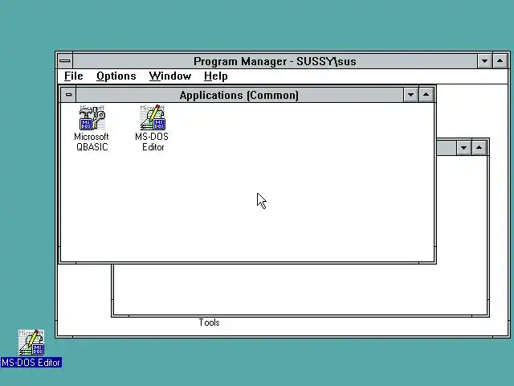Image resolution: width=514 pixels, height=386 pixels.
Task: Click the Tools group label
Action: tap(209, 322)
